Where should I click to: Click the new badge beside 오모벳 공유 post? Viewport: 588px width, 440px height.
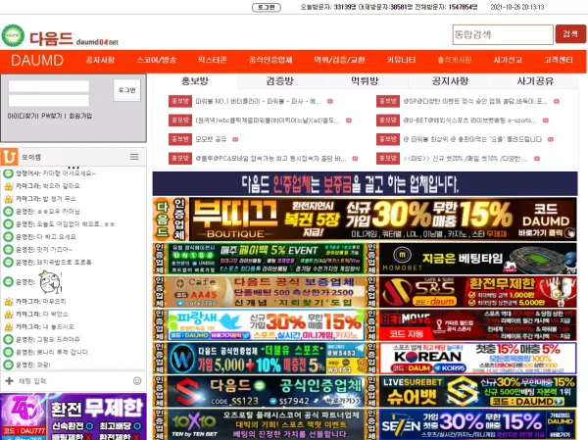tap(235, 139)
